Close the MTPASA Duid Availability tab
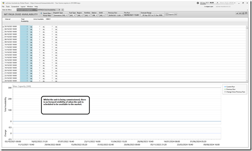Image resolution: width=252 pixels, height=151 pixels. [59, 10]
